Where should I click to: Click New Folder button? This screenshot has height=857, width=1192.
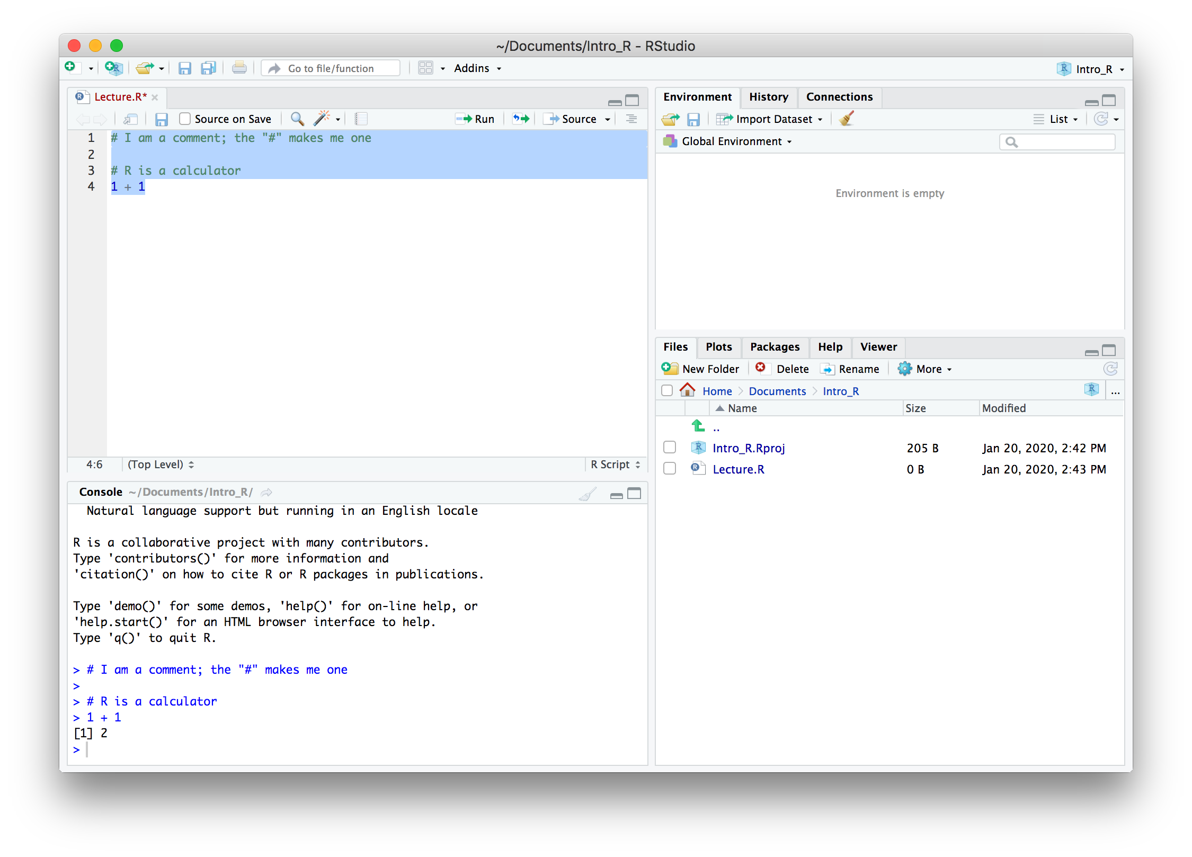[x=700, y=369]
